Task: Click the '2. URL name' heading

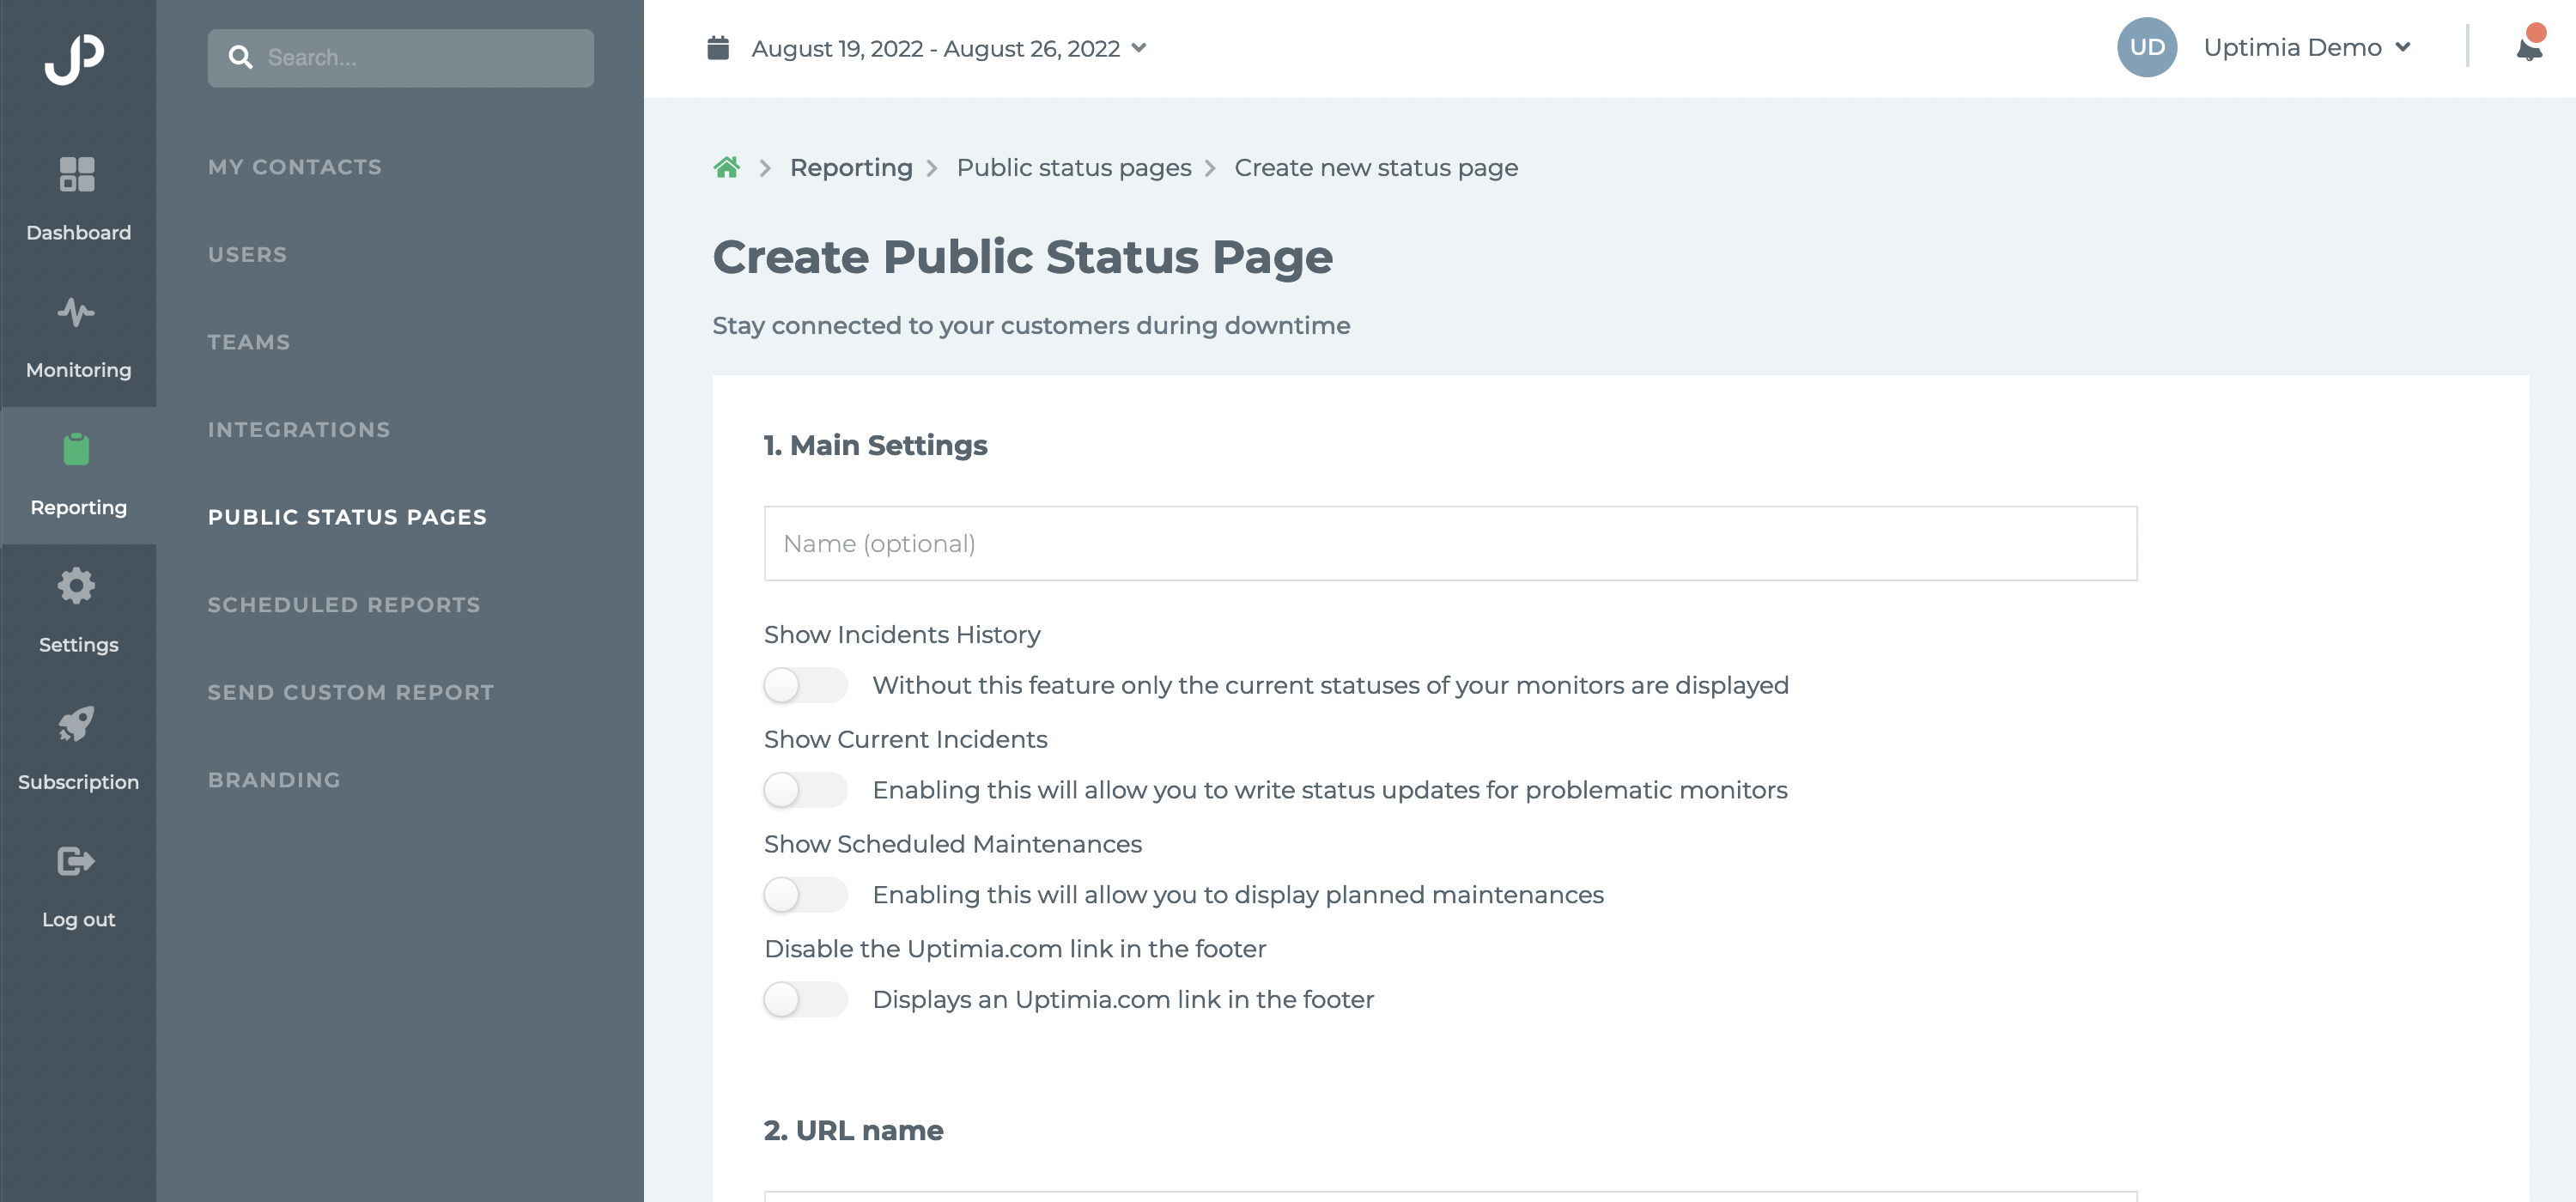Action: [853, 1130]
